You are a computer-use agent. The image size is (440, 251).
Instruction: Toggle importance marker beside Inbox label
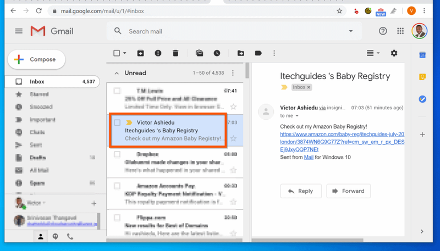284,87
